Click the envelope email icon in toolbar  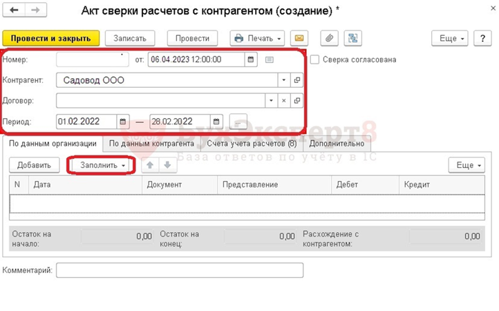299,38
